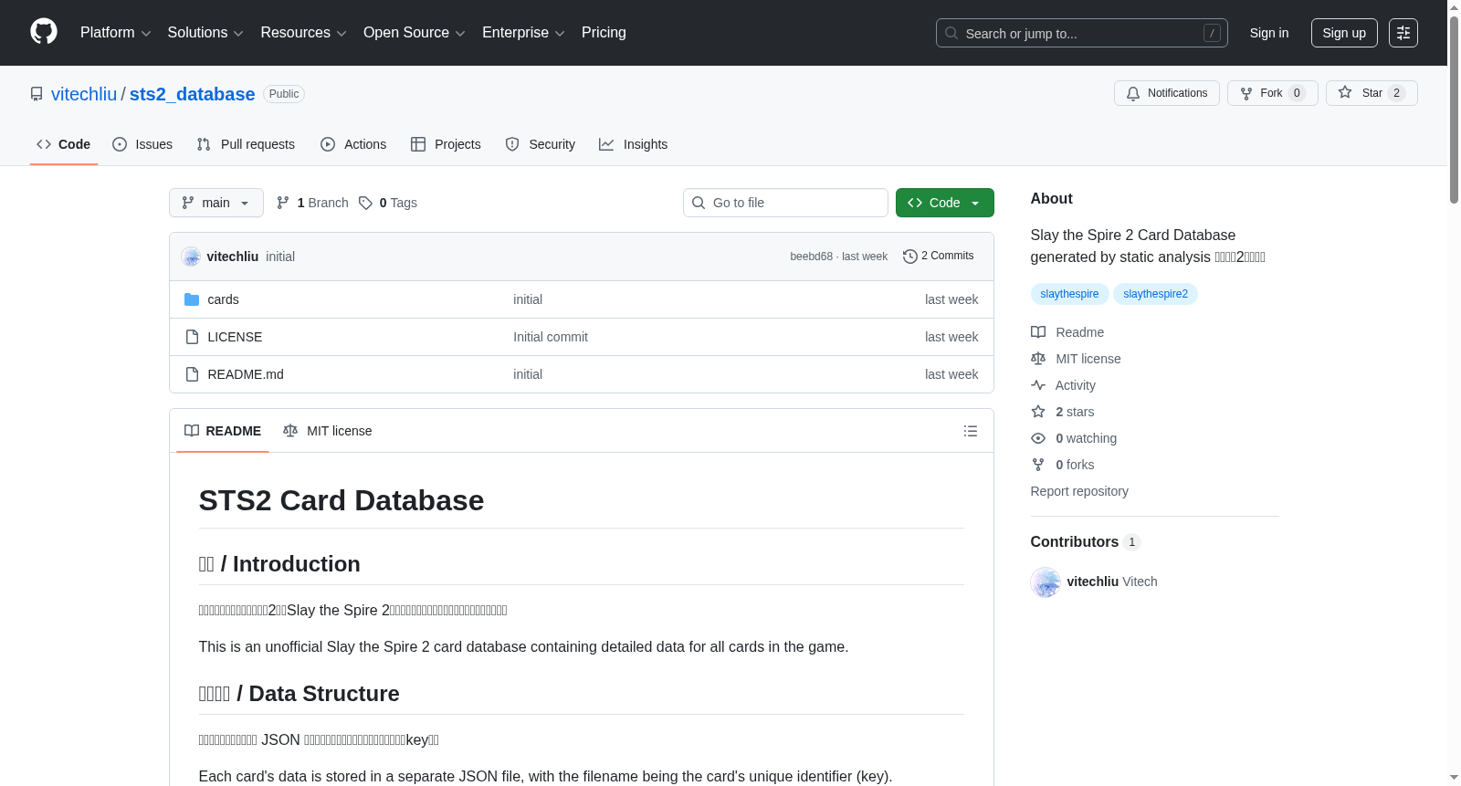
Task: Click the vitechliu avatar in commit row
Action: coord(191,257)
